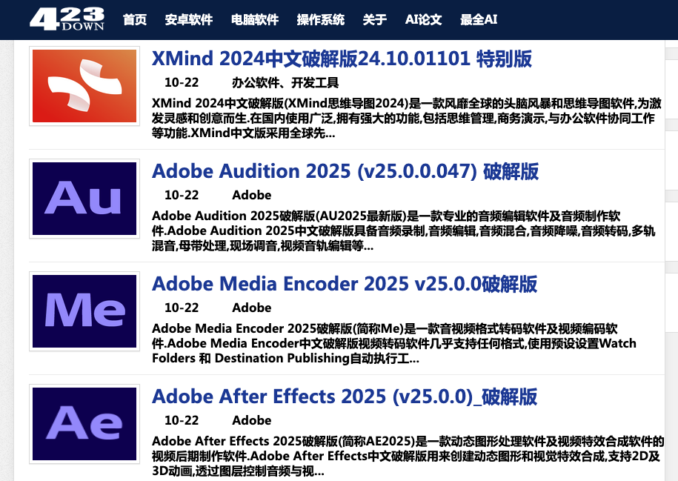Viewport: 678px width, 481px height.
Task: Click the Media Encoder Me icon
Action: click(x=84, y=311)
